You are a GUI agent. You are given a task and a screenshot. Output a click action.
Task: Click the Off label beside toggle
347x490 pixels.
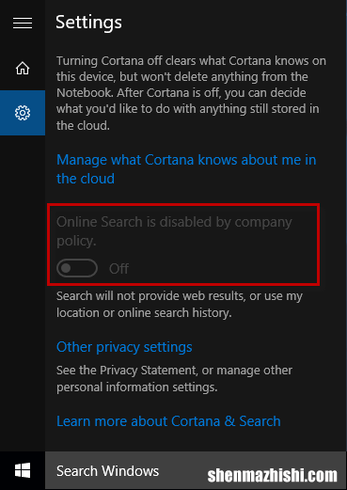click(x=118, y=269)
